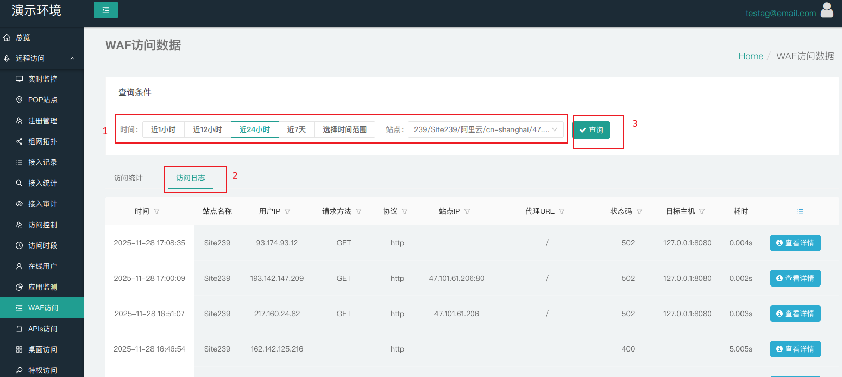Switch to the 访问统计 tab
This screenshot has width=842, height=377.
[x=128, y=178]
